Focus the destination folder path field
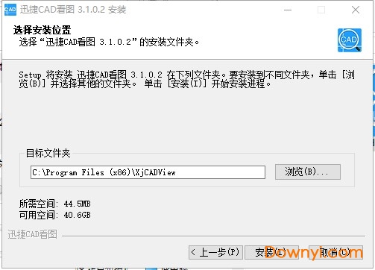 click(x=148, y=172)
